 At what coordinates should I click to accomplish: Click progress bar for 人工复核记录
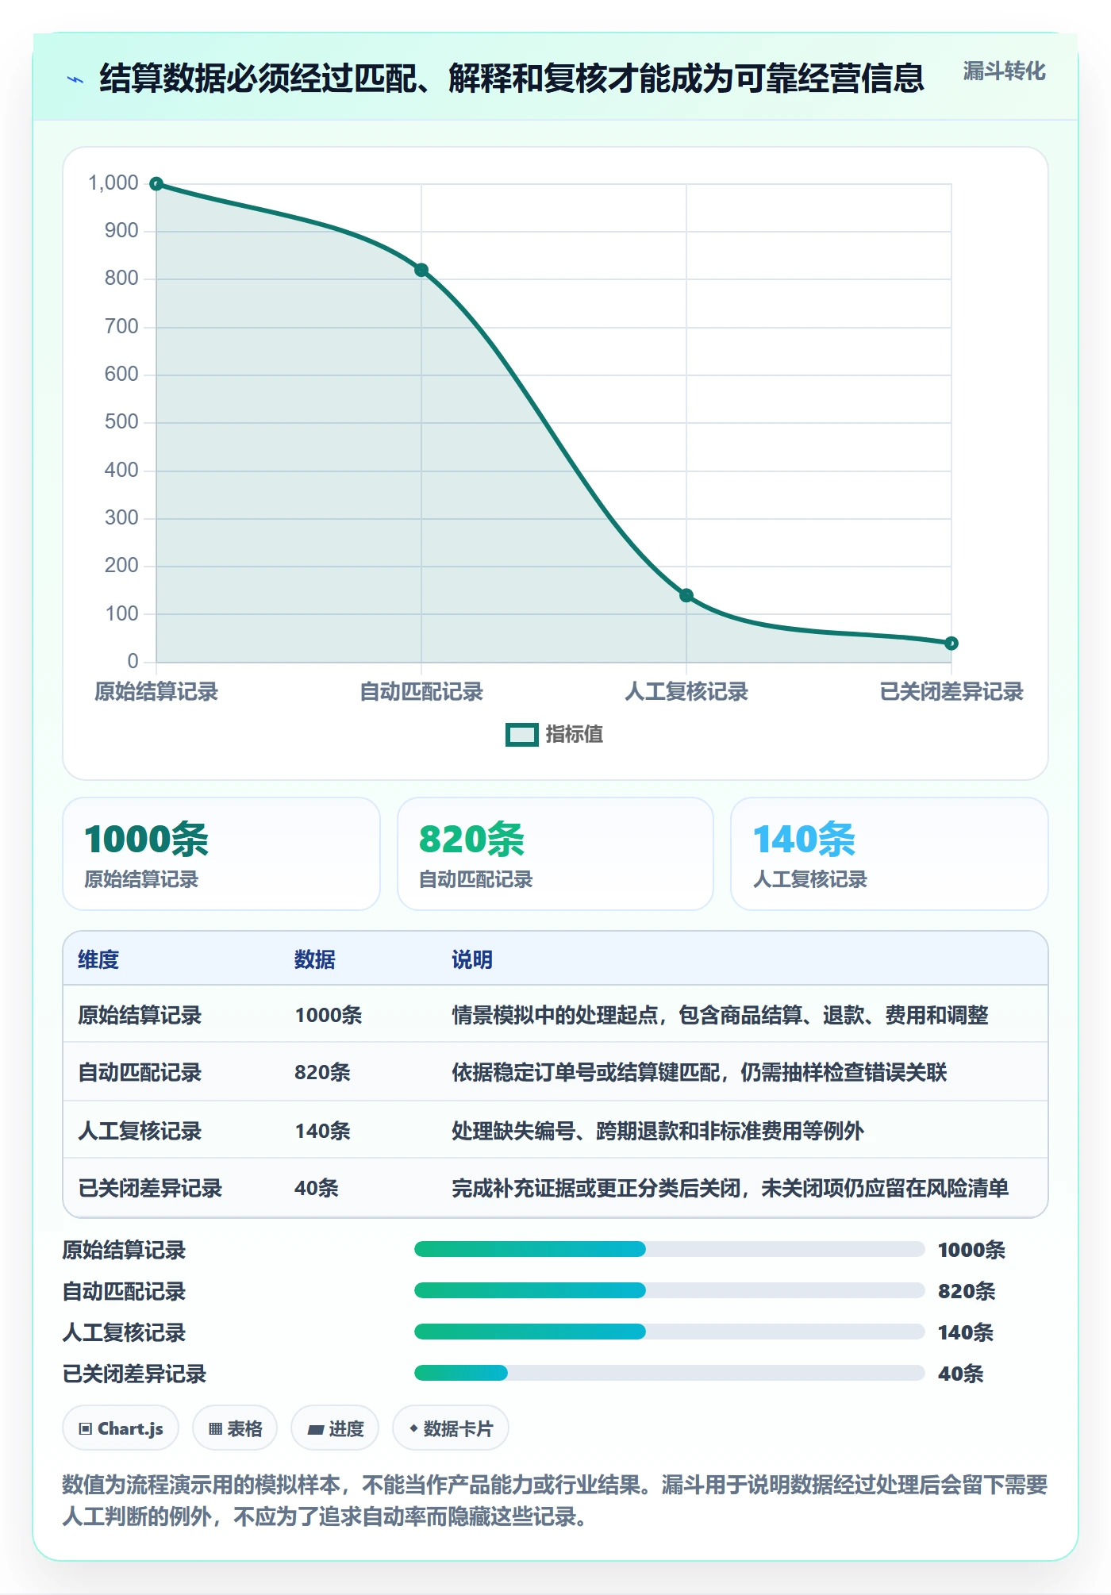coord(669,1332)
